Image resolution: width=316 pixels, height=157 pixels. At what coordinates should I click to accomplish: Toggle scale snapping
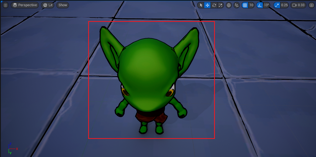coord(277,5)
